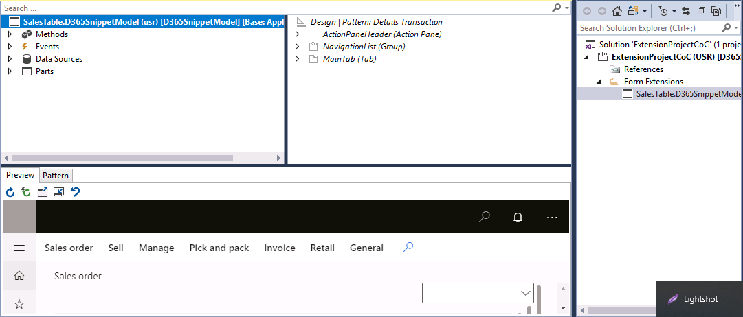Click the preview vertical scrollbar down arrow
The width and height of the screenshot is (743, 317).
click(x=562, y=308)
